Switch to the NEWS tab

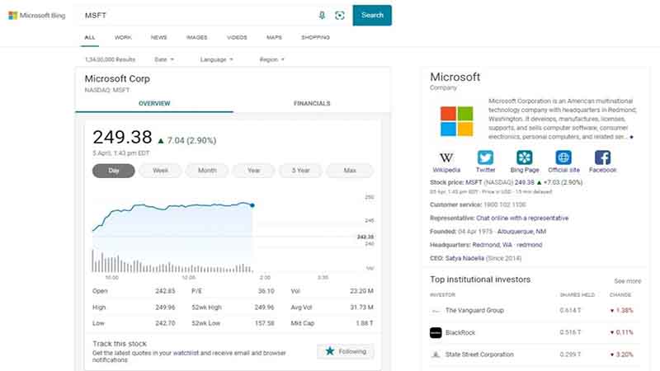point(158,37)
